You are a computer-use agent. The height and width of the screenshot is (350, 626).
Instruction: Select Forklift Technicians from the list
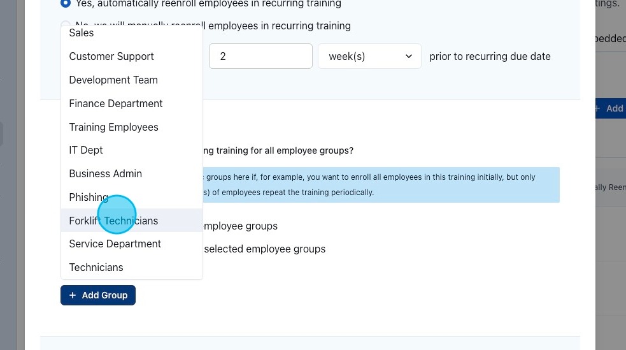tap(113, 221)
